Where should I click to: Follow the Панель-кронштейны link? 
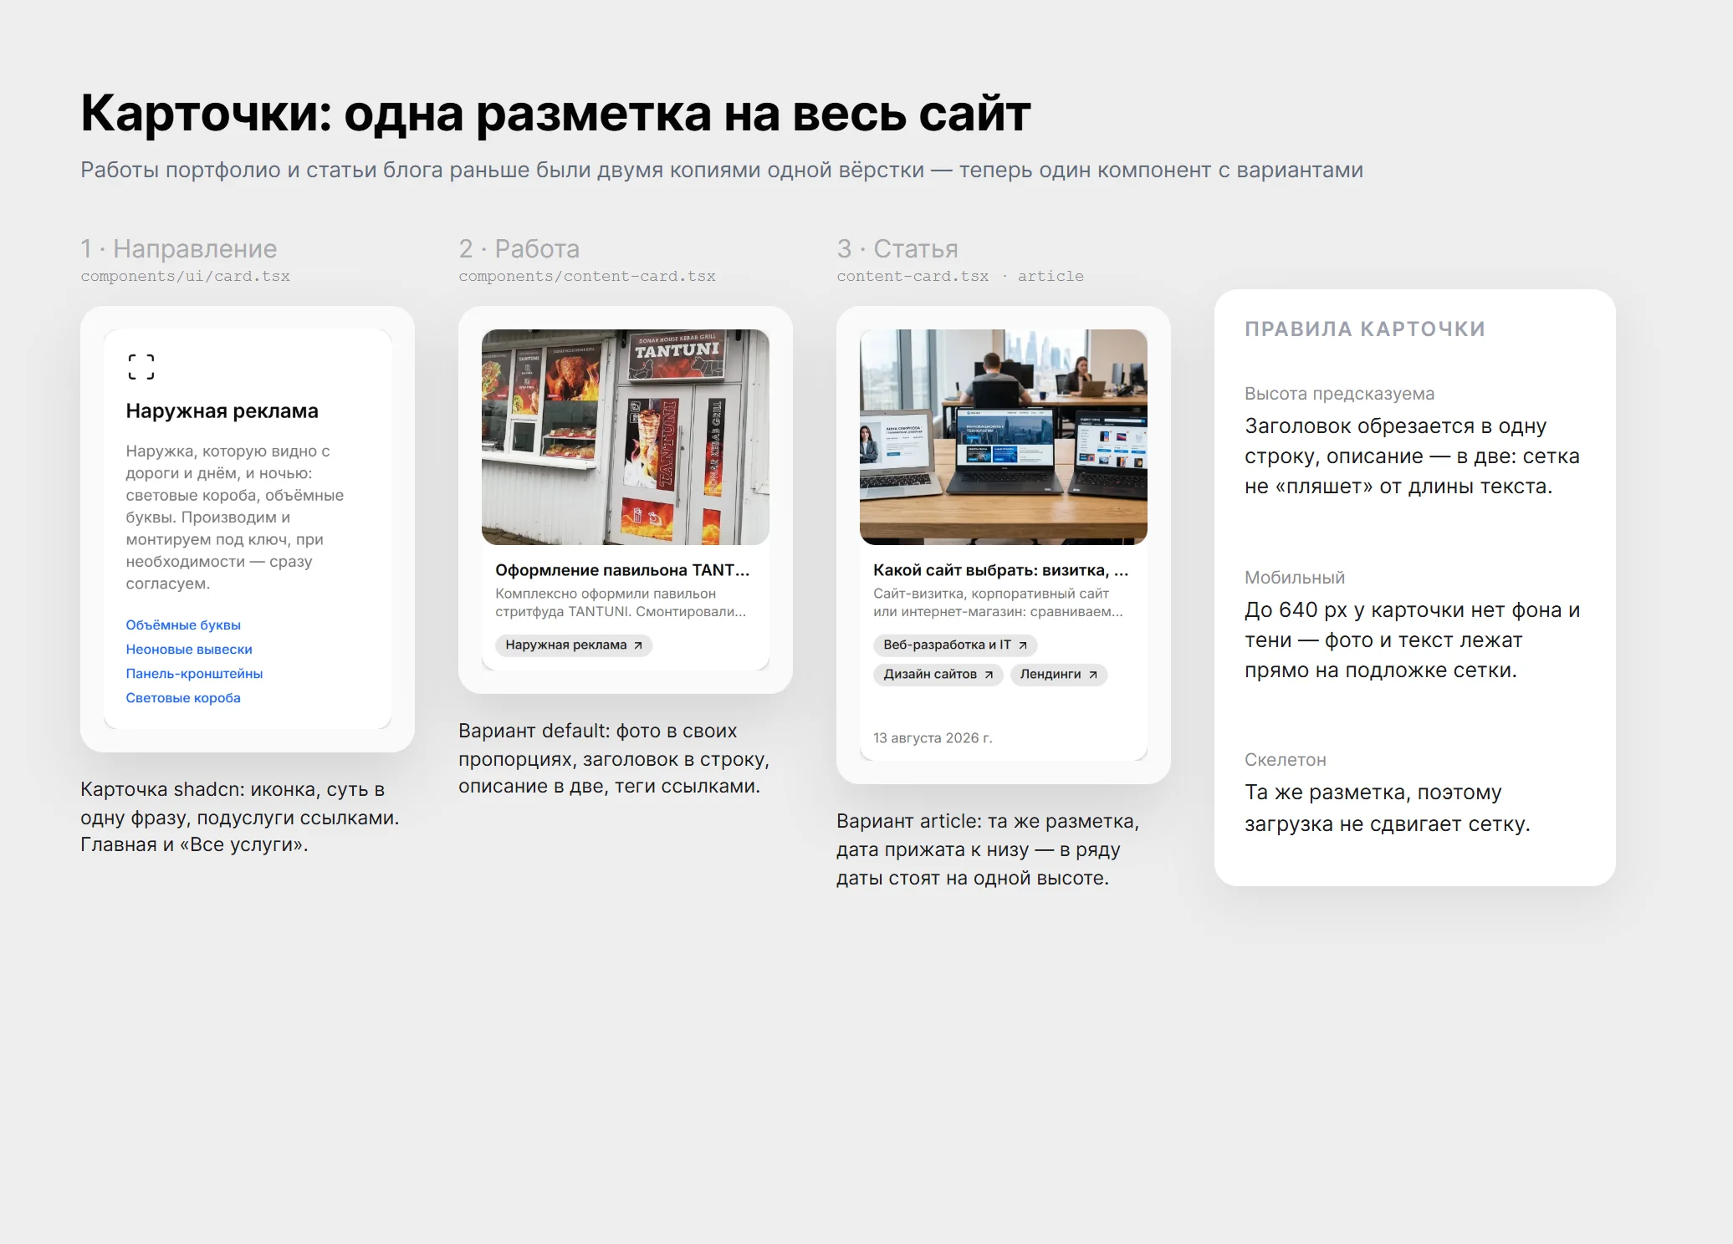pyautogui.click(x=194, y=673)
